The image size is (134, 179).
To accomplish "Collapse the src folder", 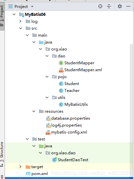I will pyautogui.click(x=20, y=28).
